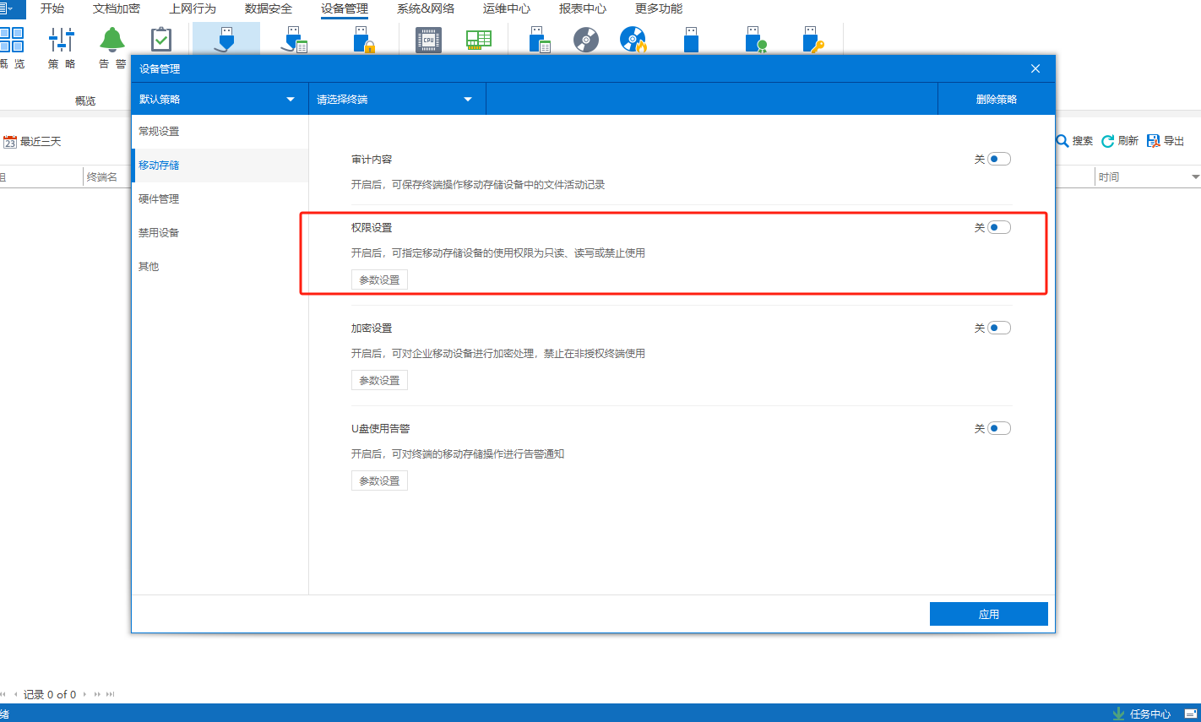Click the 搜索 magnifier icon
Image resolution: width=1201 pixels, height=722 pixels.
tap(1062, 141)
